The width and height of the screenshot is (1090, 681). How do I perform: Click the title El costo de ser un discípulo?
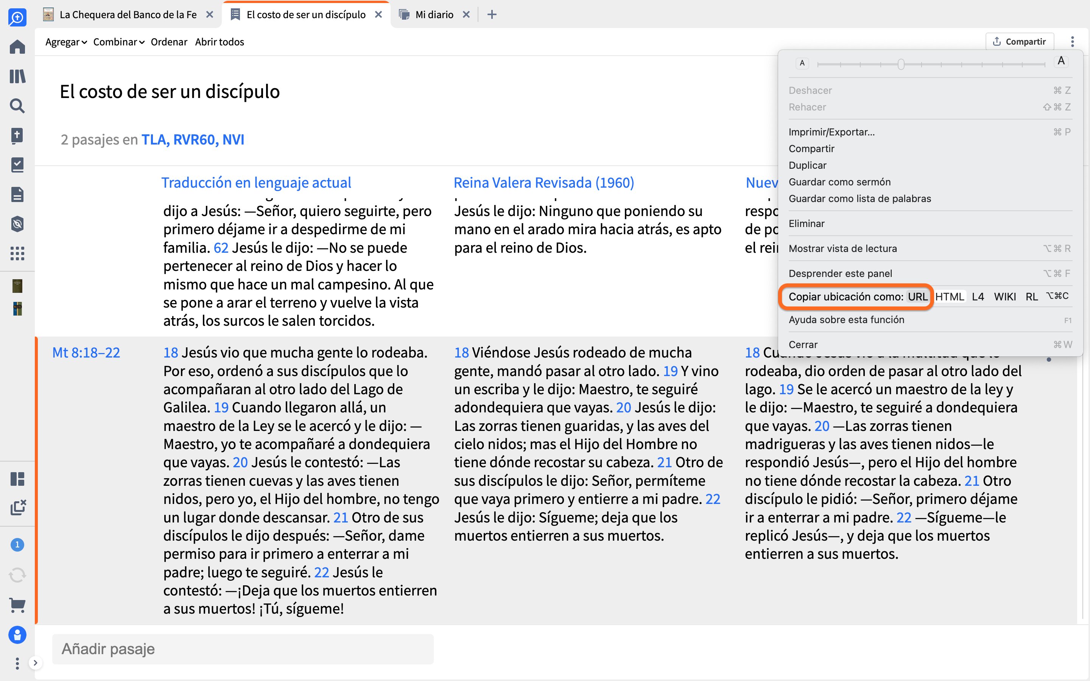click(170, 92)
